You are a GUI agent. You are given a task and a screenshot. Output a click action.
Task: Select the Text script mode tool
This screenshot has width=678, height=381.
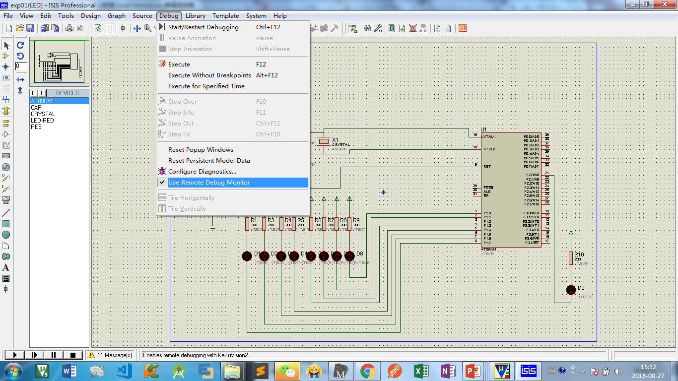tap(6, 89)
